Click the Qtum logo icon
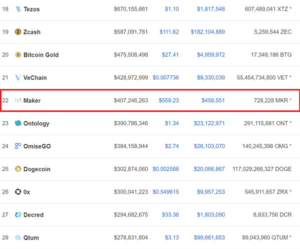 point(18,238)
